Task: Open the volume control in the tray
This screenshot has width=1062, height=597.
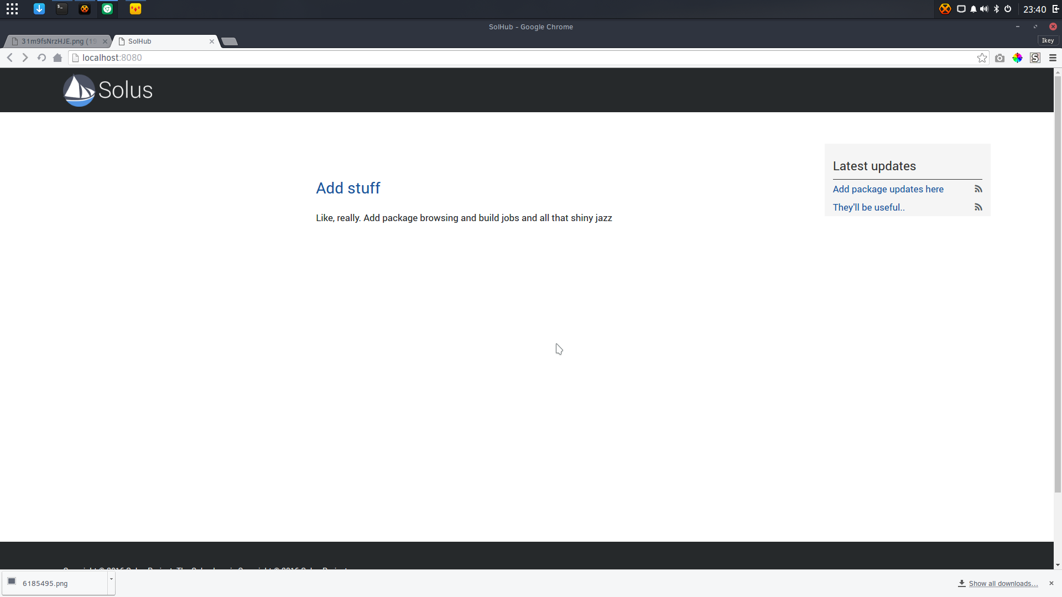Action: click(x=984, y=9)
